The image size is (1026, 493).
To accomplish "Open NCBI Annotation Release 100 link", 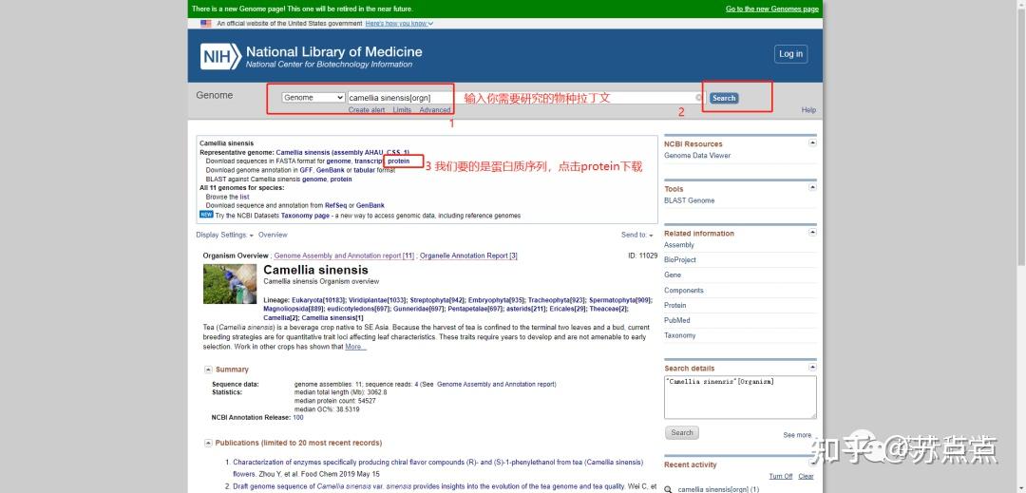I will [x=297, y=417].
